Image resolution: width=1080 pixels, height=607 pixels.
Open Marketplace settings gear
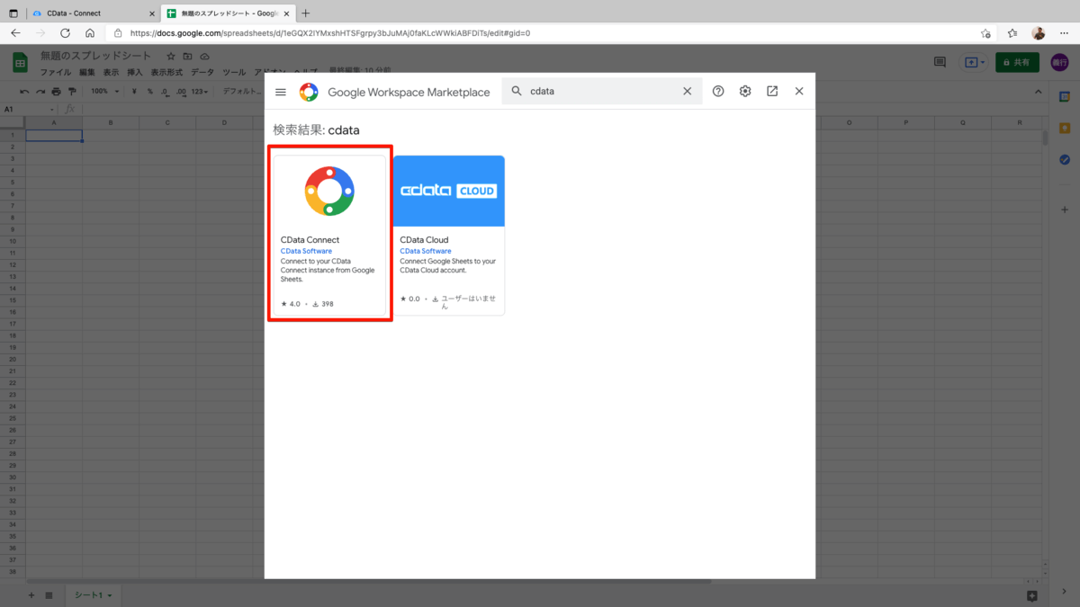pyautogui.click(x=745, y=91)
